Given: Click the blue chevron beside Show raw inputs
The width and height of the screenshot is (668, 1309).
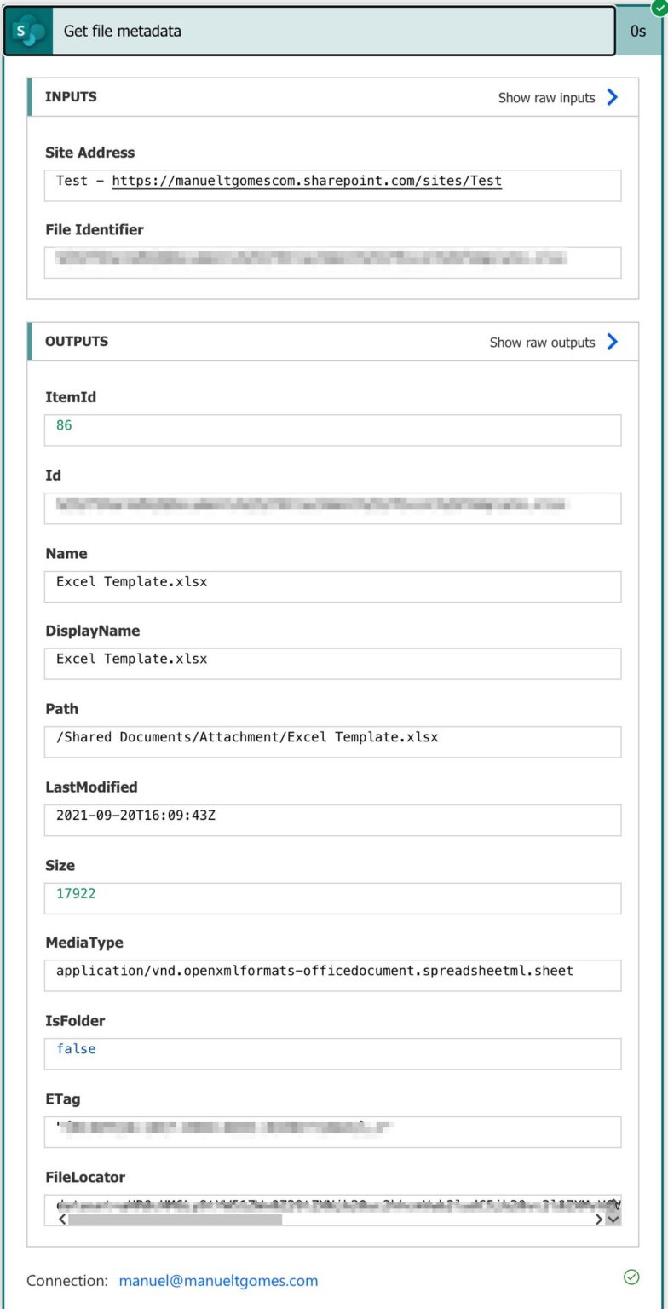Looking at the screenshot, I should [612, 97].
